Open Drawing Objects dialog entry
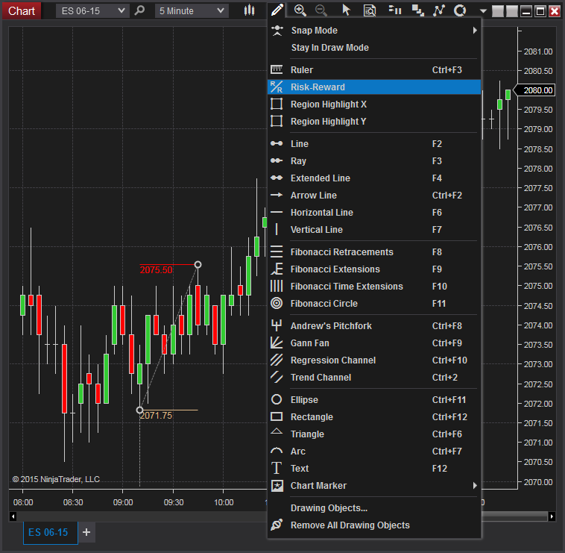The width and height of the screenshot is (565, 553). (374, 508)
